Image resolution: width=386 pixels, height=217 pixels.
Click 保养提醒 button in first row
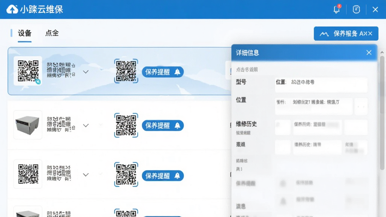pos(163,72)
